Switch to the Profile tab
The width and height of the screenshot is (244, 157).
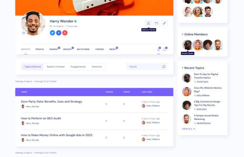(40, 49)
